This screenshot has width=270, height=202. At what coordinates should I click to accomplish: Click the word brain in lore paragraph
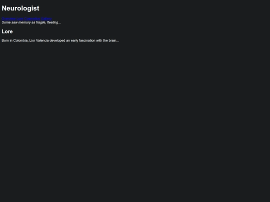pyautogui.click(x=112, y=40)
